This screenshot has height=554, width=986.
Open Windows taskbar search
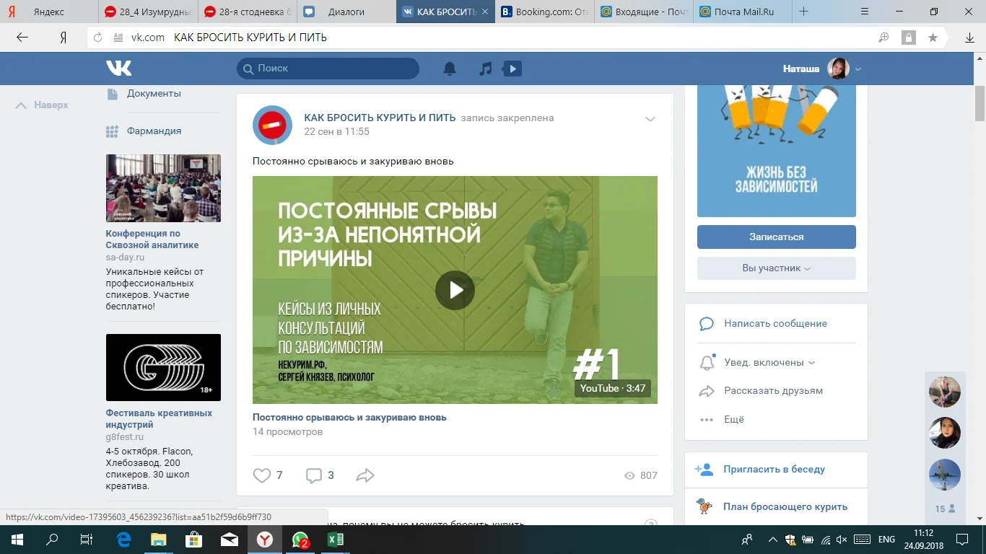coord(52,540)
